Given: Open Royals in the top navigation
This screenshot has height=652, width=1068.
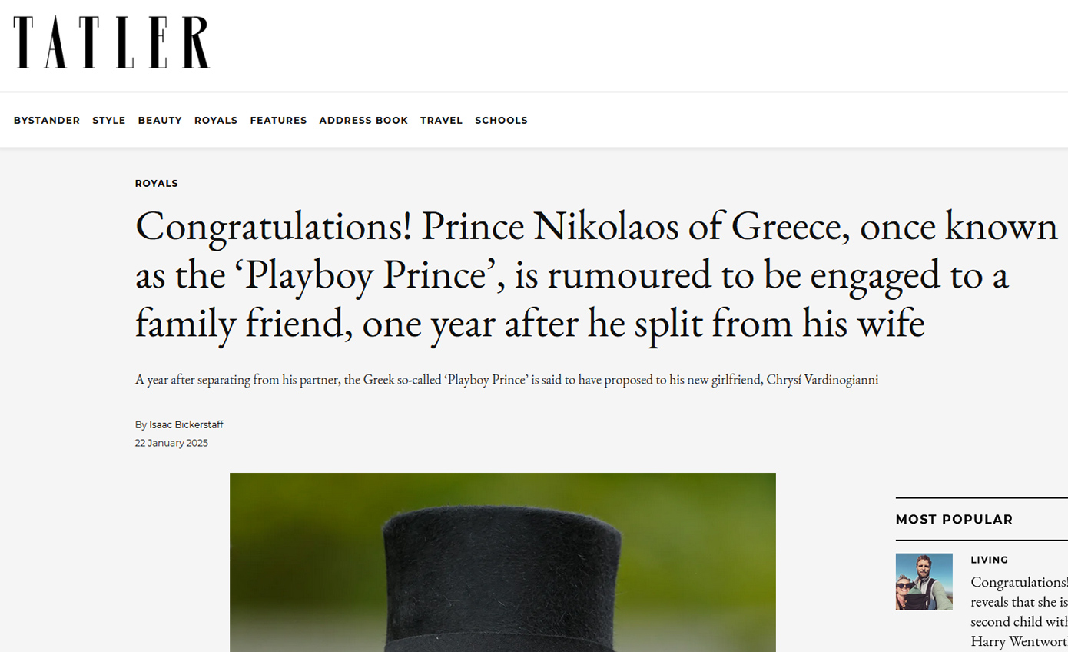Looking at the screenshot, I should 216,121.
